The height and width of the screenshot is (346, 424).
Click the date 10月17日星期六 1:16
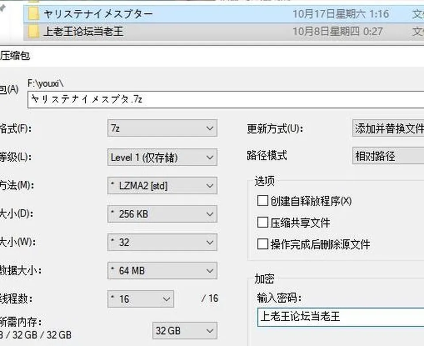coord(341,14)
